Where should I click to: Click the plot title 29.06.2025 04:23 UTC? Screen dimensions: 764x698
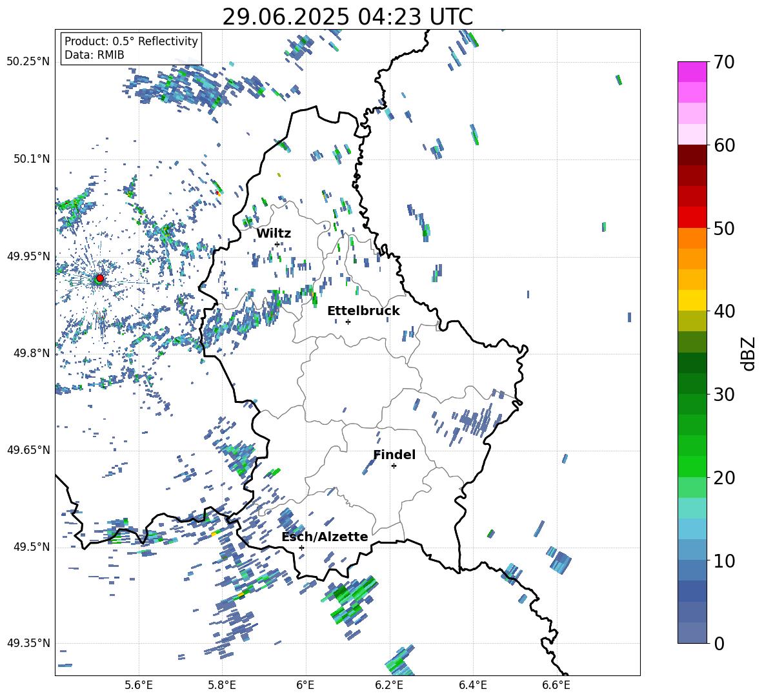[347, 17]
